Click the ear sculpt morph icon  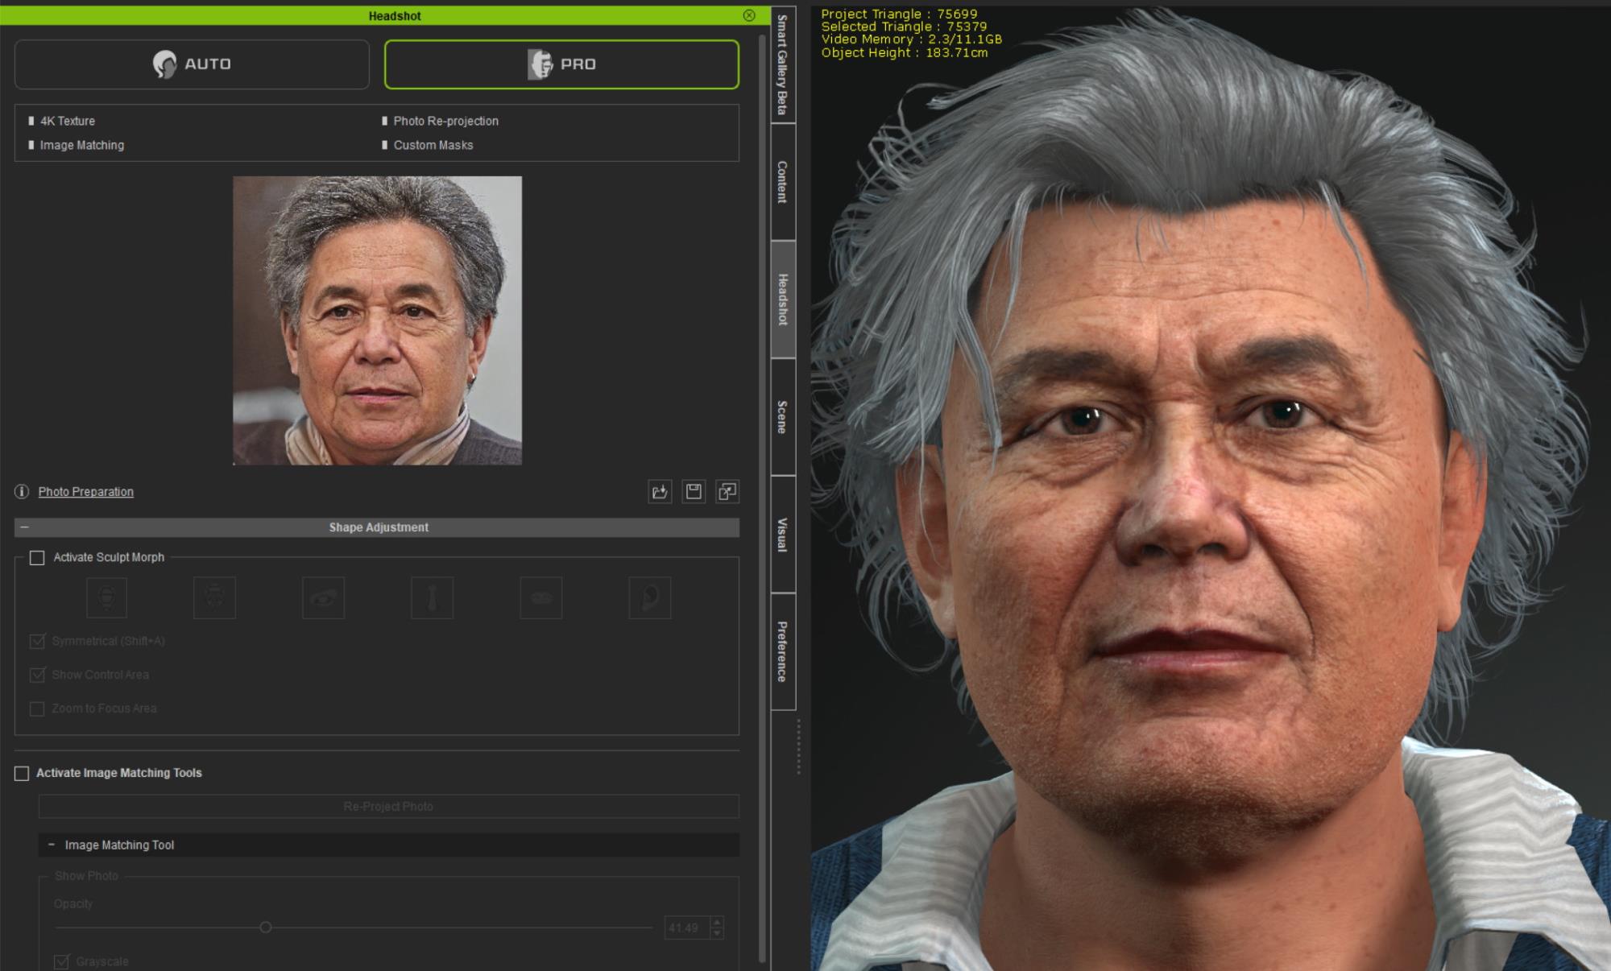click(x=649, y=597)
